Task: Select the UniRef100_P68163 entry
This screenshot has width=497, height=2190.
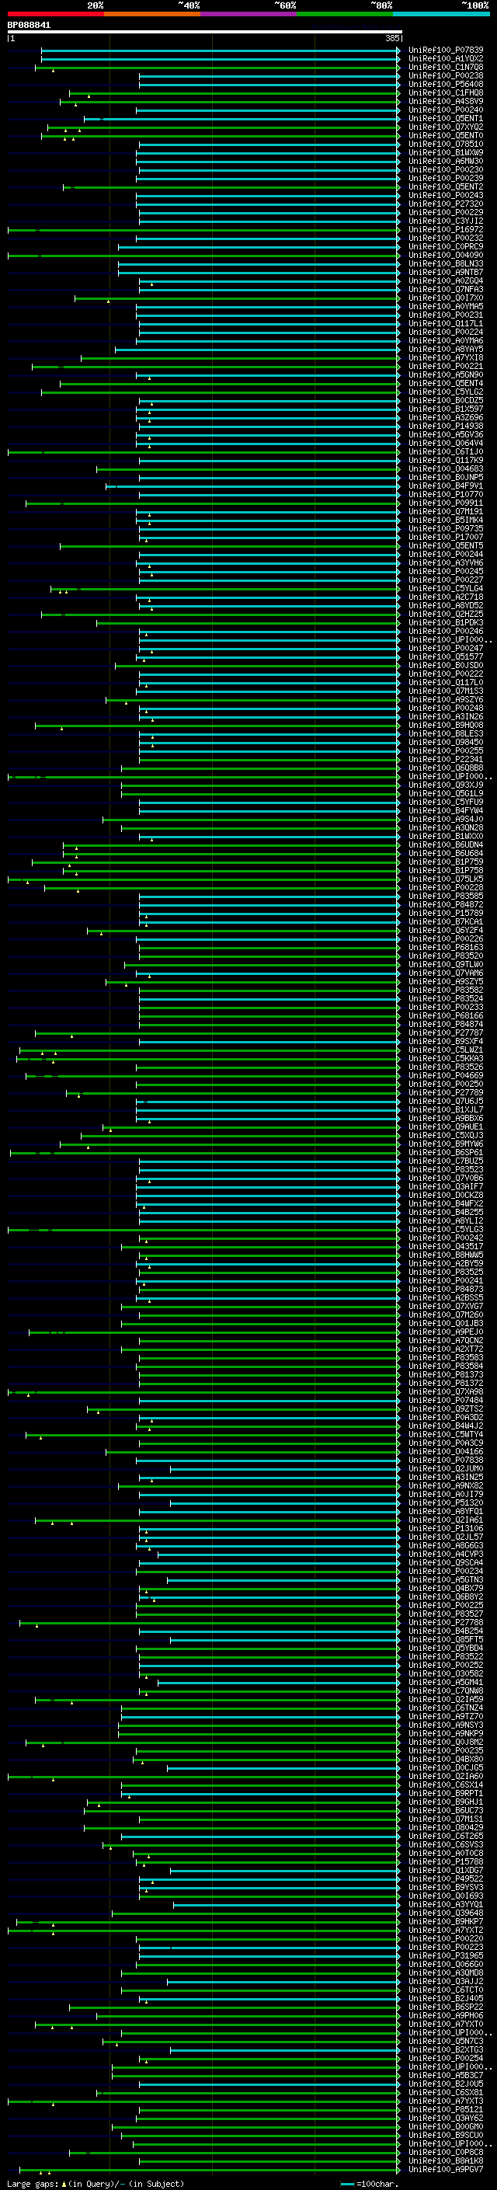Action: (x=446, y=947)
